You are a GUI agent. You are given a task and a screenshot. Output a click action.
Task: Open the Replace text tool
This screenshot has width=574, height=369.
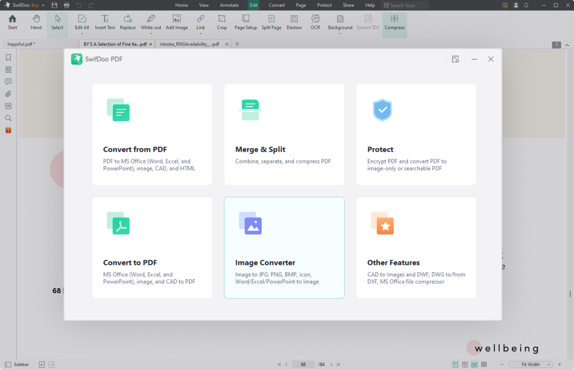click(x=128, y=23)
